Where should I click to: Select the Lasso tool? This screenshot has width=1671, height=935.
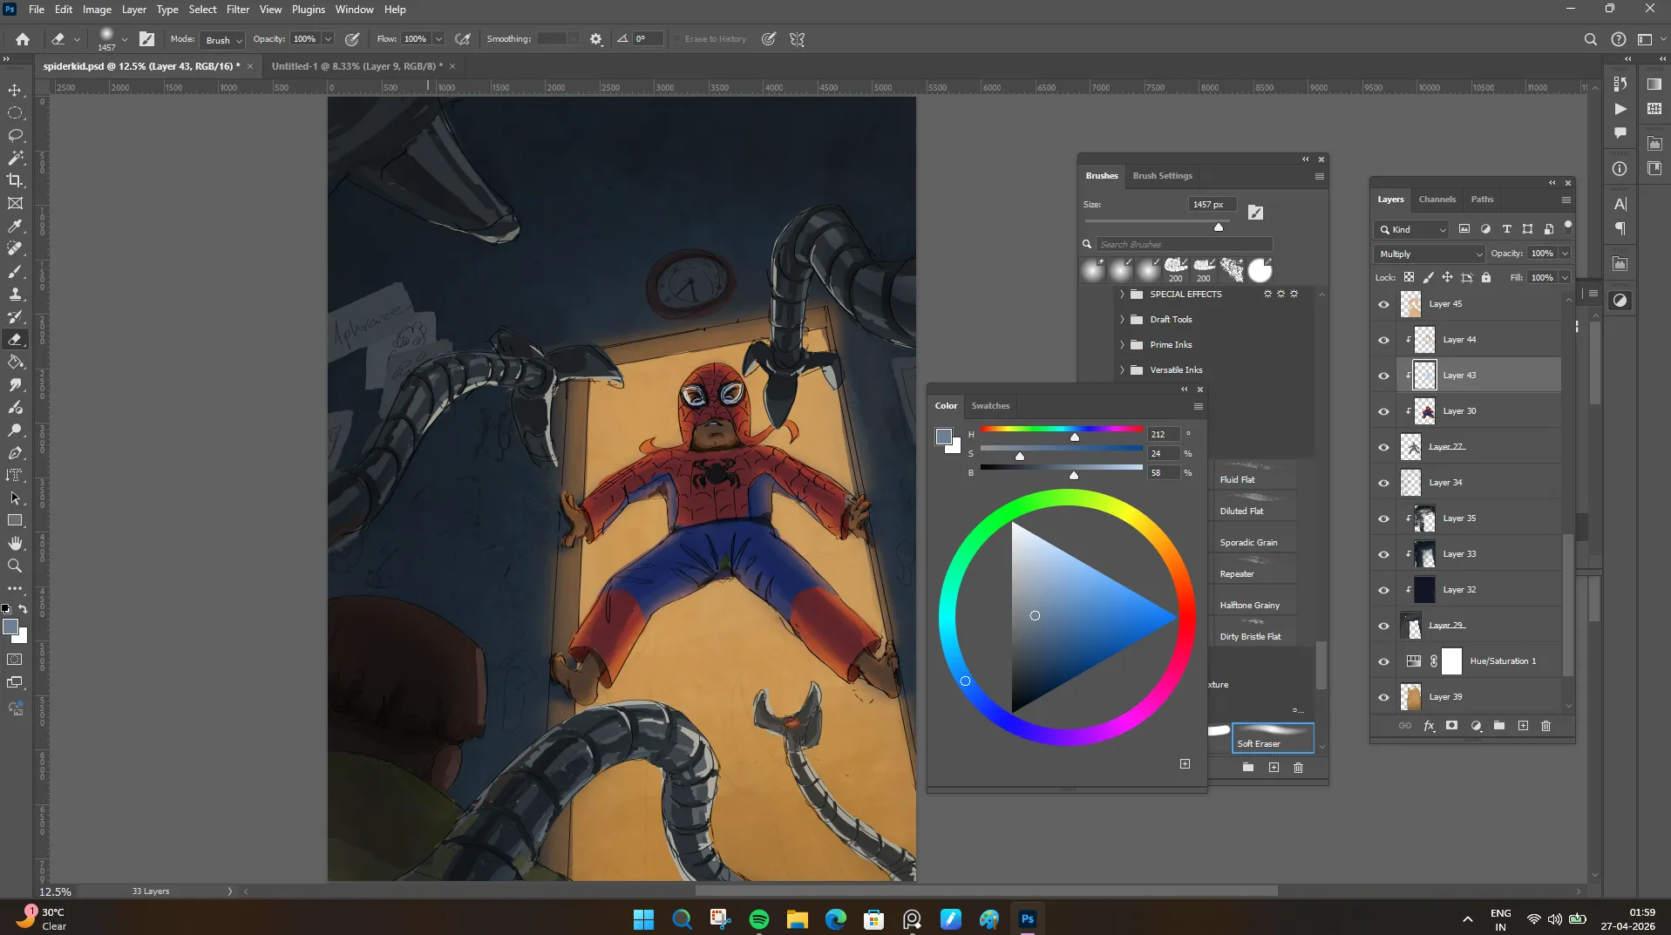15,135
